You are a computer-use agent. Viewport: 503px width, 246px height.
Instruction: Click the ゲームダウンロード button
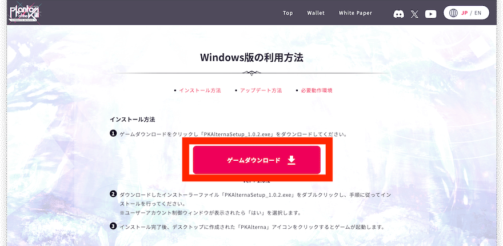click(257, 160)
